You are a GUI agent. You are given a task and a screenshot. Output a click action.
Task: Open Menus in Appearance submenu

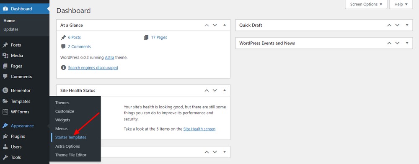(62, 129)
